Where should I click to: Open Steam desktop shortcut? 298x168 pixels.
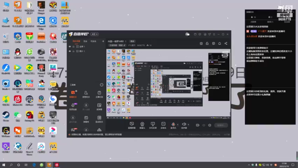pos(6,116)
